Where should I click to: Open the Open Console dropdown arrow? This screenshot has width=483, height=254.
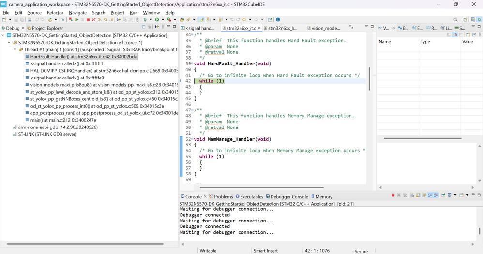[x=468, y=195]
